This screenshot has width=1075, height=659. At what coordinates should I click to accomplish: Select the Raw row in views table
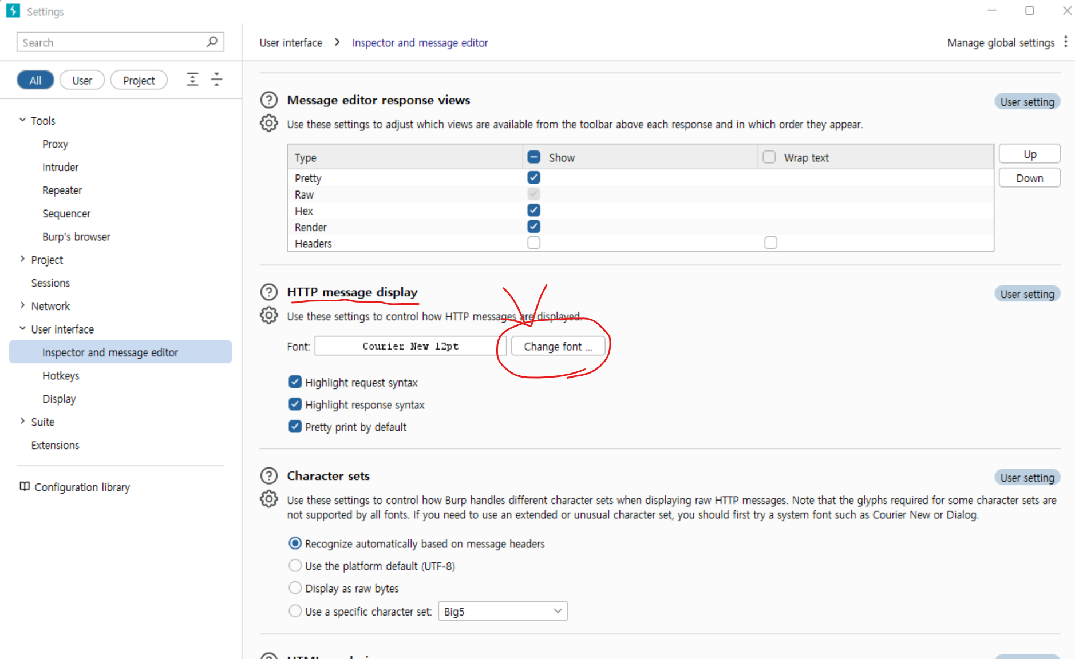click(x=640, y=194)
